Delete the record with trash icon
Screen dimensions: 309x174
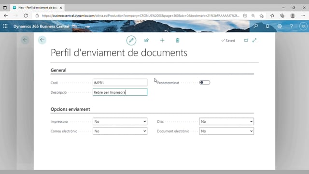coord(178,41)
